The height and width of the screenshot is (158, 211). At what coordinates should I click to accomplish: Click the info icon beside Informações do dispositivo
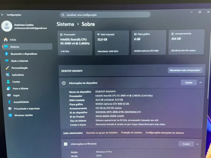[x=64, y=83]
